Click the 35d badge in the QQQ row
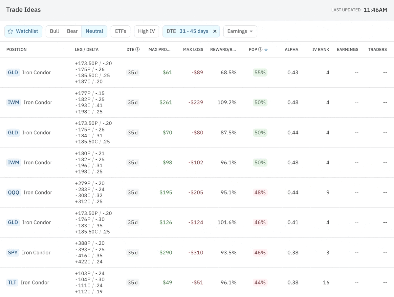Image resolution: width=394 pixels, height=297 pixels. (133, 193)
